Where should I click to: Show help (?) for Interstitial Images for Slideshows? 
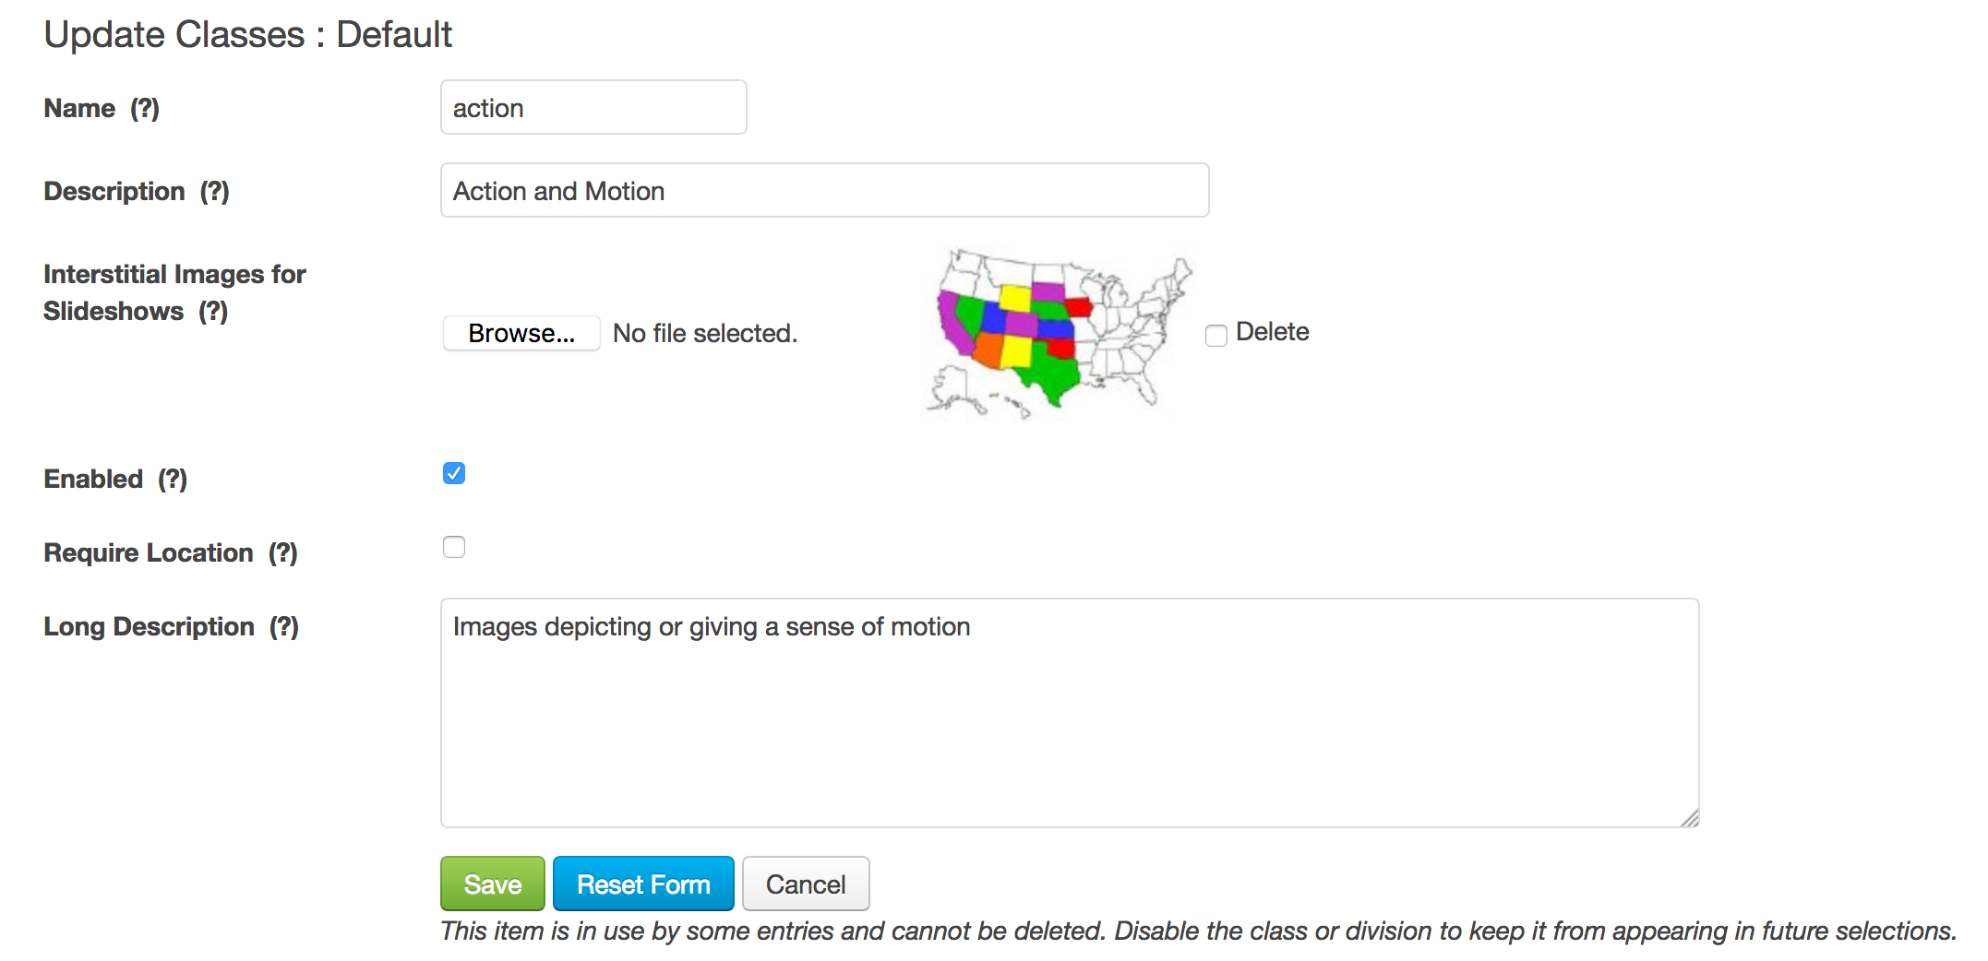click(213, 312)
